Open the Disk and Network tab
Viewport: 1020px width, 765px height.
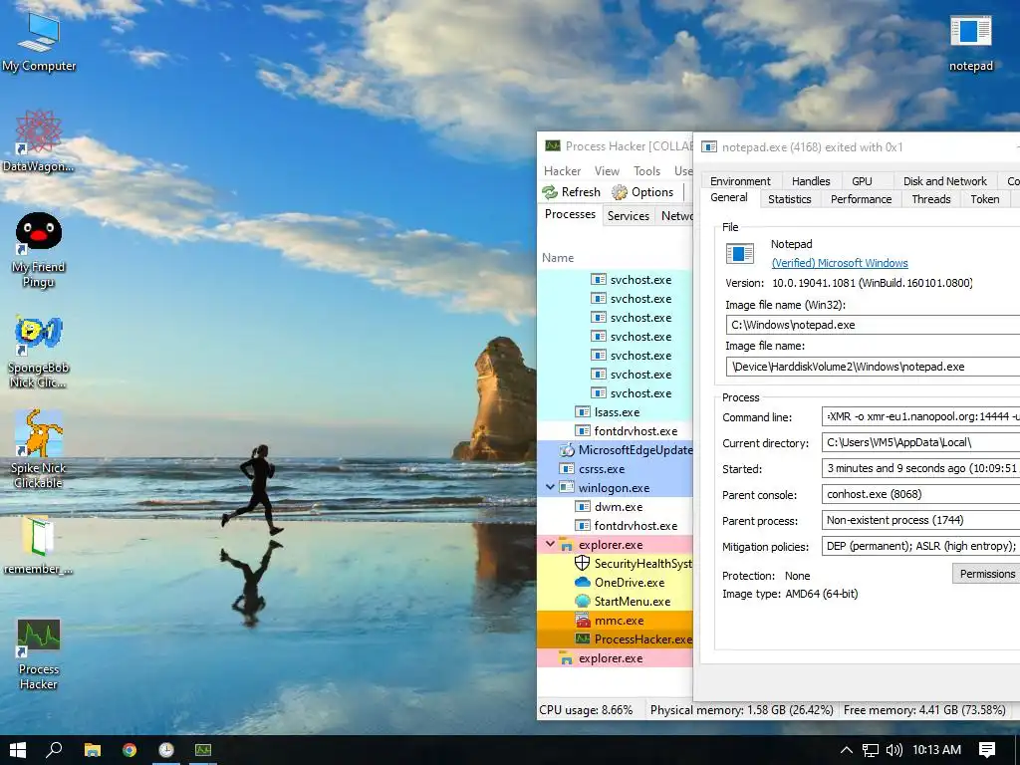[x=944, y=181]
